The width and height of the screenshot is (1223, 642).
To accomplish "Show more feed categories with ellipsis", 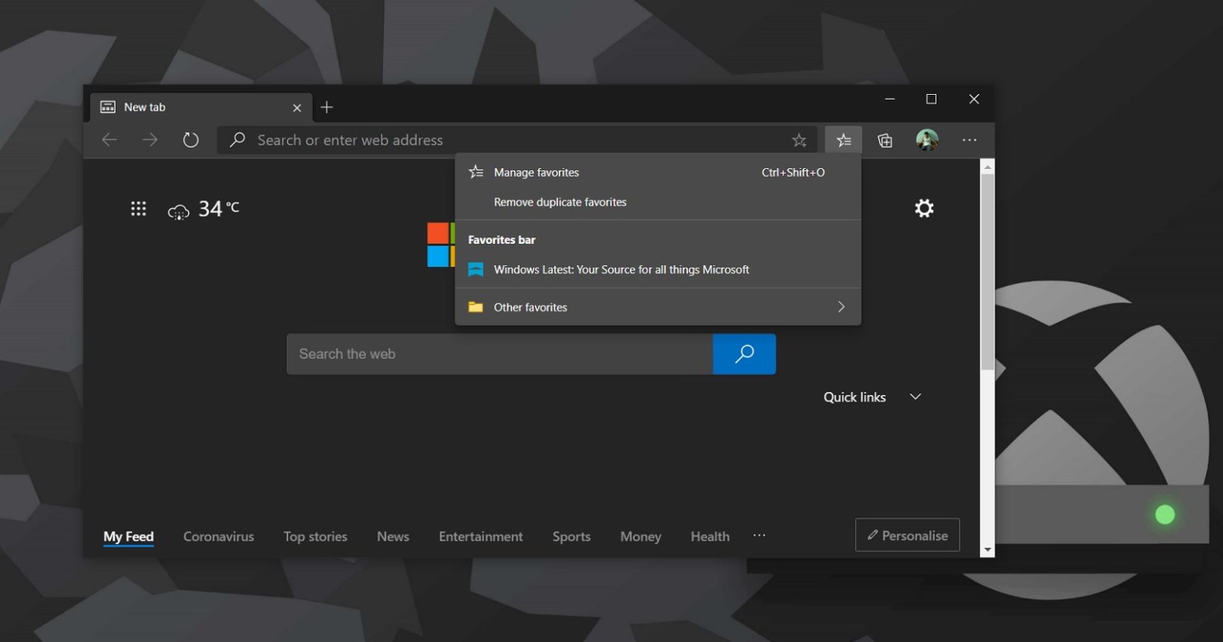I will click(759, 535).
